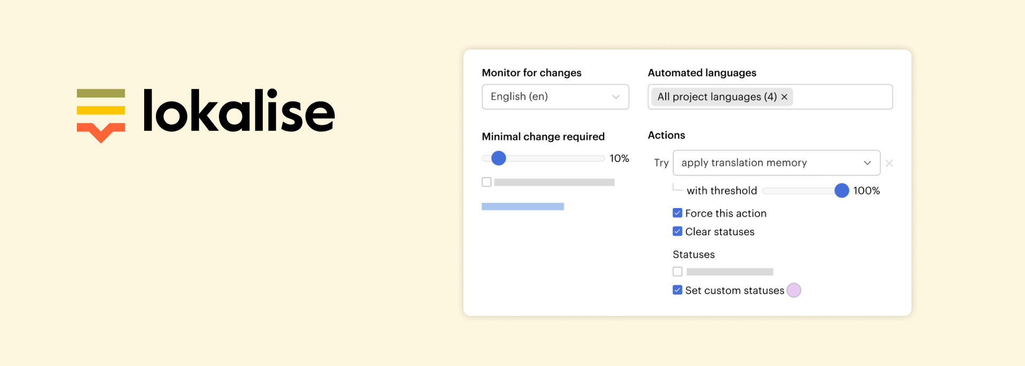Tick the checkbox below Minimal change slider

pos(486,182)
